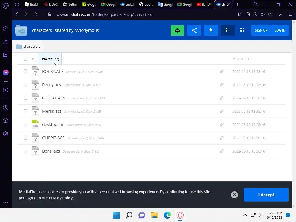The image size is (296, 222).
Task: Check the desktop.ini file checkbox
Action: click(25, 124)
